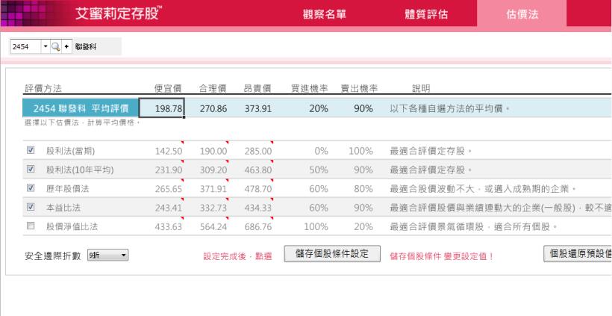Click the 285.00 expensive price value
612x316 pixels.
click(258, 151)
